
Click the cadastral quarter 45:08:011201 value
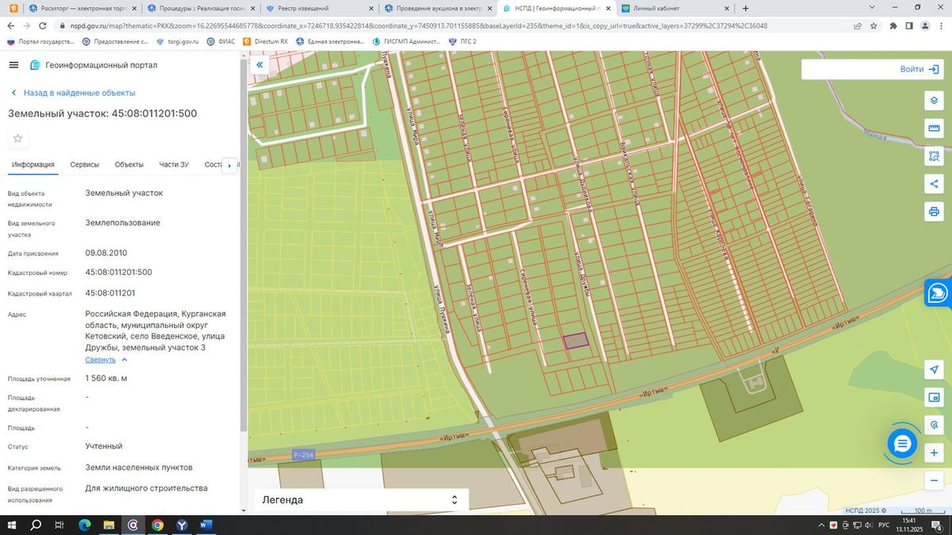[x=110, y=292]
